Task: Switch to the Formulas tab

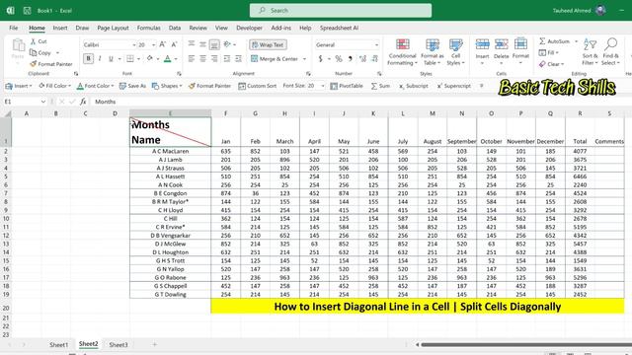Action: 148,28
